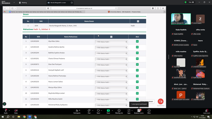Click the green Share screen button
212x119 pixels.
point(108,111)
